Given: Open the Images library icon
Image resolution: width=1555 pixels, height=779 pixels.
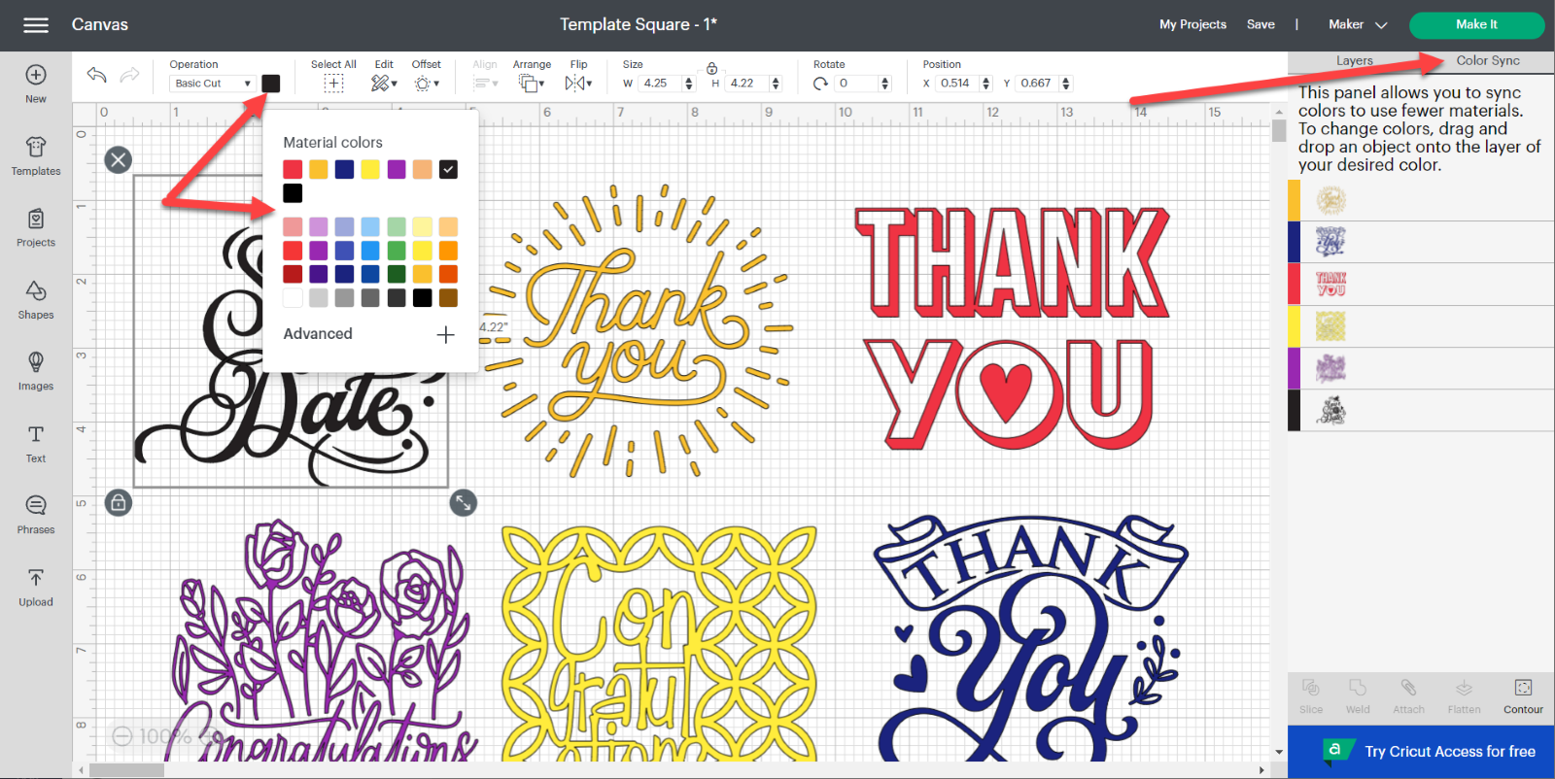Looking at the screenshot, I should tap(36, 371).
